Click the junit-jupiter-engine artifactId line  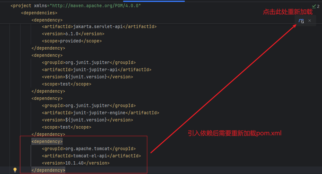pos(100,113)
